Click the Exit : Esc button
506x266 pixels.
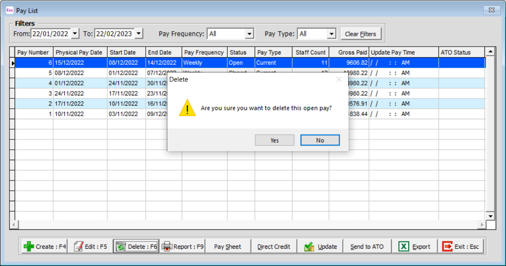(x=461, y=246)
